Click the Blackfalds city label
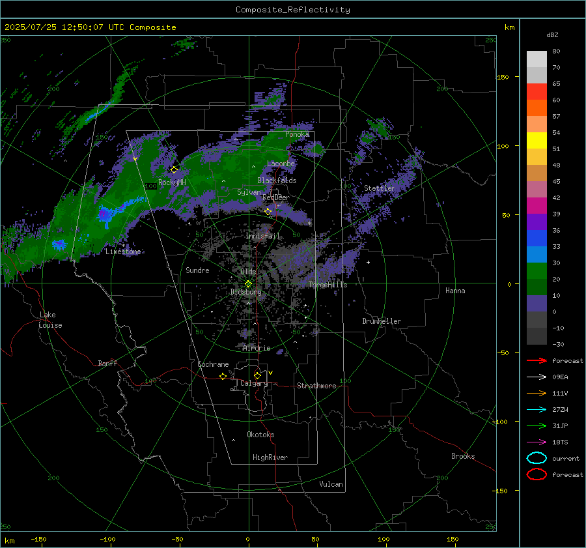This screenshot has width=586, height=548. [x=277, y=180]
